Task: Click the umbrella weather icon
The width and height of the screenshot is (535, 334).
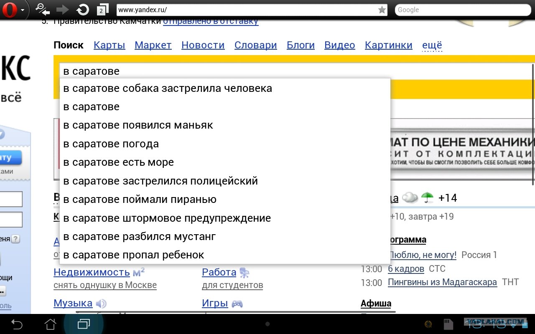Action: tap(427, 197)
